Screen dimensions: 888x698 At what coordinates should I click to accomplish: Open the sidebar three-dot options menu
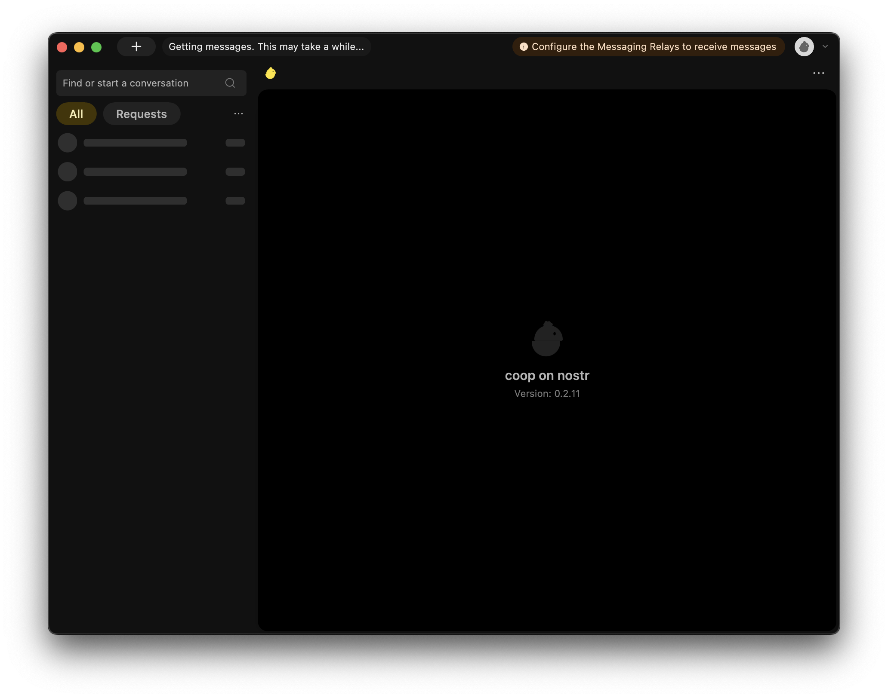pos(238,114)
